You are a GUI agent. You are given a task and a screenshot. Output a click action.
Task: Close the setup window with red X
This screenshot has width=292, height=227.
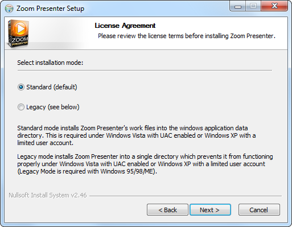[x=274, y=6]
